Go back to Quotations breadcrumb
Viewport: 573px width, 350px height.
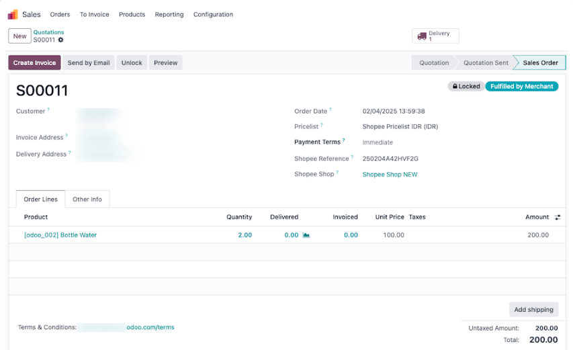pyautogui.click(x=48, y=32)
